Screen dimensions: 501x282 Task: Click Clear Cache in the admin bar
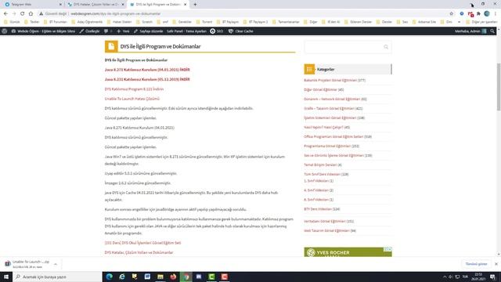pos(241,31)
